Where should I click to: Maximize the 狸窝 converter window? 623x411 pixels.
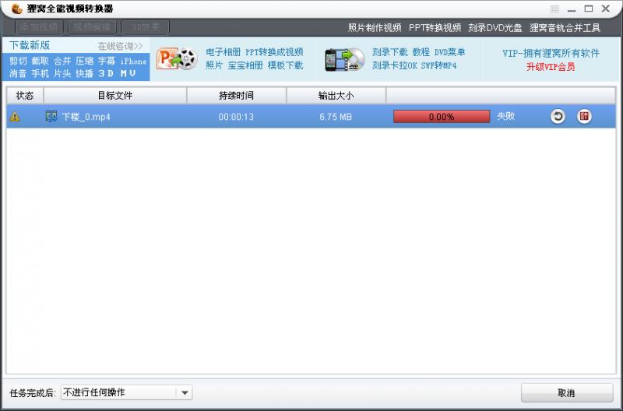589,9
